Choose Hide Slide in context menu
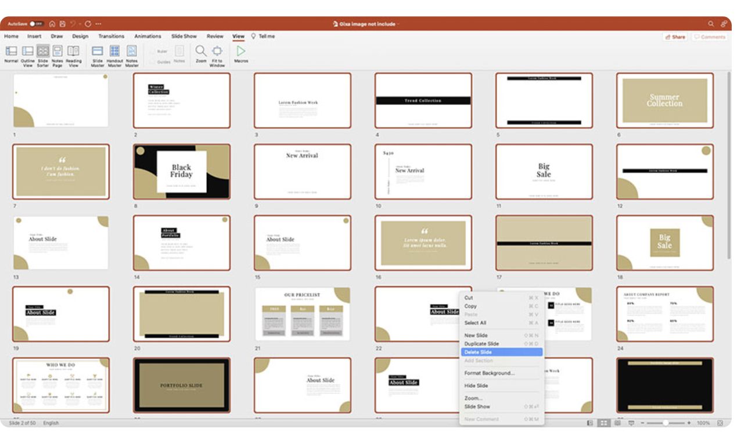Screen dimensions: 748x443 [502, 386]
